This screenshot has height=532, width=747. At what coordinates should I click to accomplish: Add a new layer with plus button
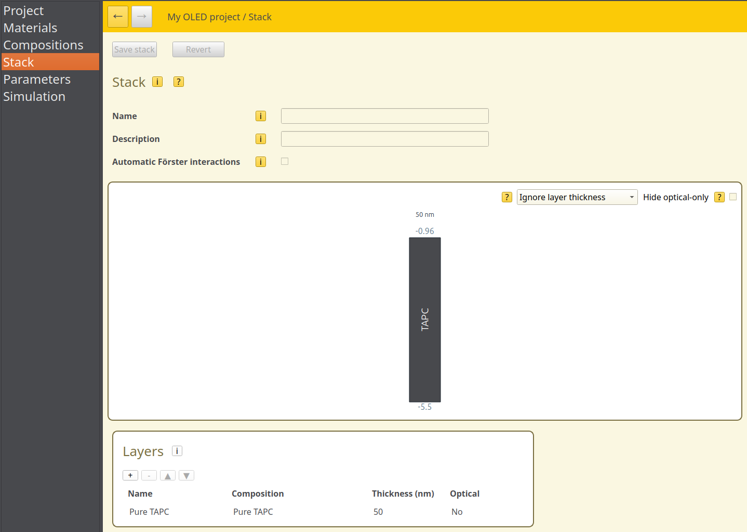pos(130,475)
